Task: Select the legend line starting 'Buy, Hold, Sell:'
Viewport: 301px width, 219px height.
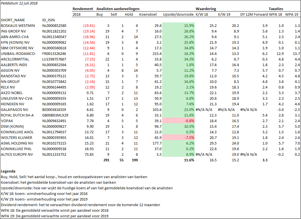Action: click(x=74, y=177)
